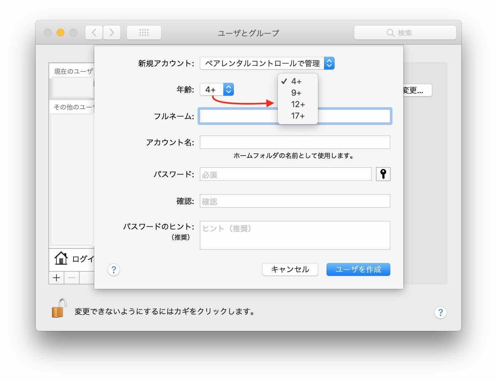Open the 新規アカウント account type dropdown
The width and height of the screenshot is (497, 382).
(x=267, y=63)
